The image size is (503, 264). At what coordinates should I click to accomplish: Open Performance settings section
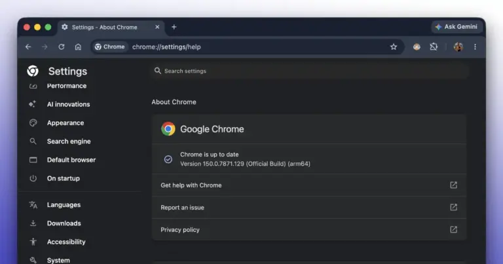click(67, 86)
